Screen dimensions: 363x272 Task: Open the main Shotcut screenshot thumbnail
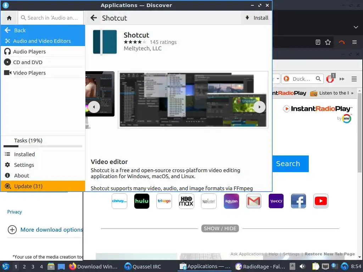click(193, 100)
